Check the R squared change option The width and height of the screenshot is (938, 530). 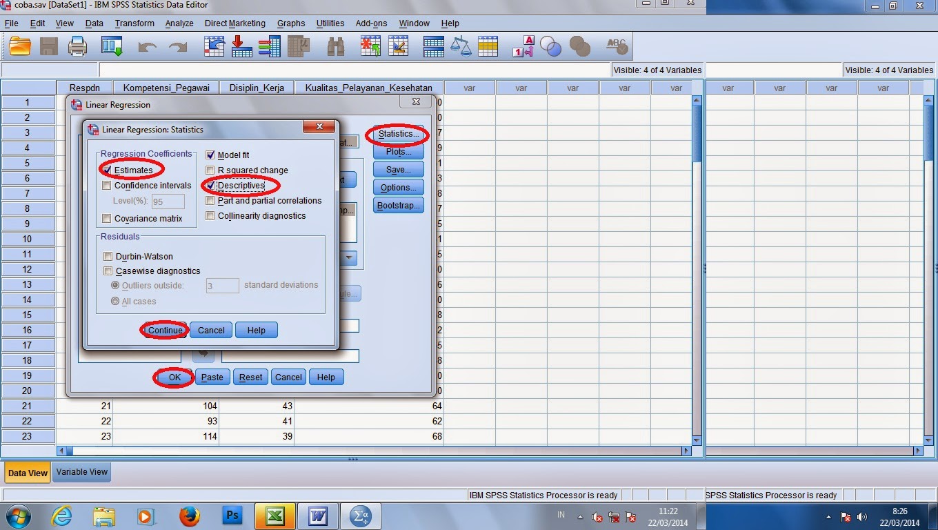211,170
